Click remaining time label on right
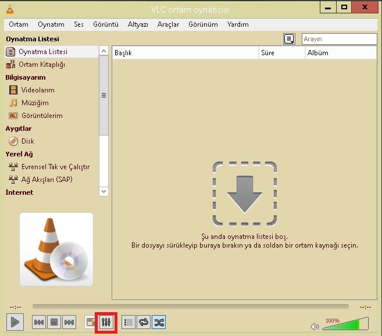Viewport: 382px width, 336px height. tap(366, 307)
